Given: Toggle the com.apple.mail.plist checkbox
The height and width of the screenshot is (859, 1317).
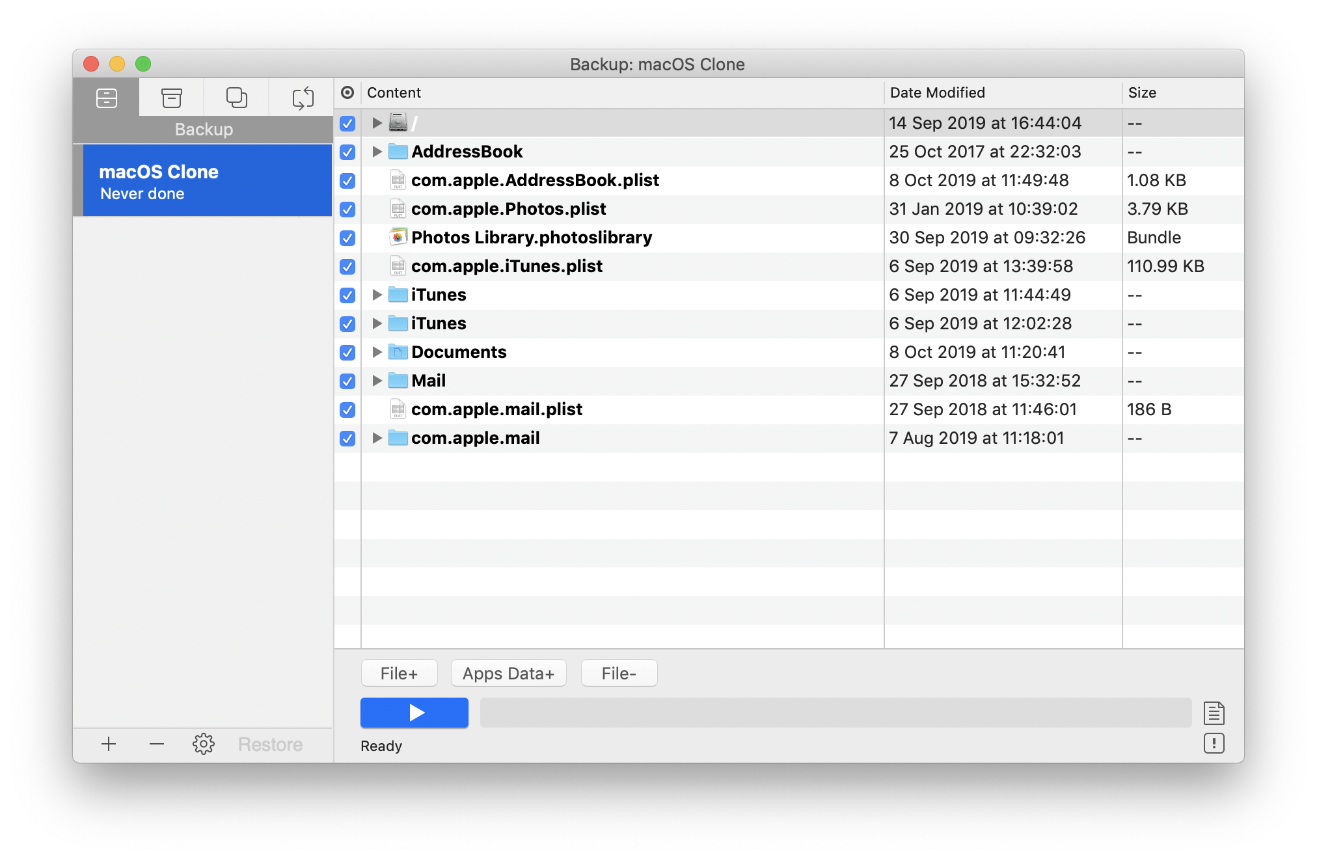Looking at the screenshot, I should coord(347,409).
